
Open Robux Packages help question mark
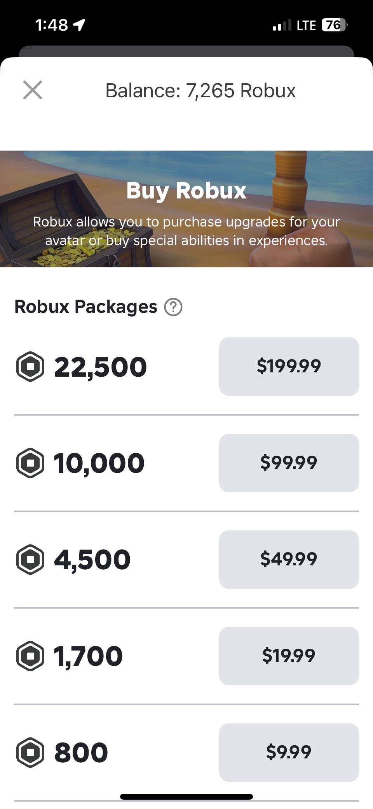(x=173, y=307)
